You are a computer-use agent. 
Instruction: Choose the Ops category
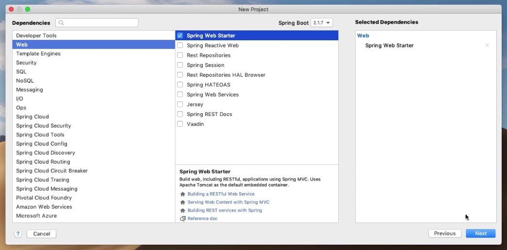coord(94,108)
